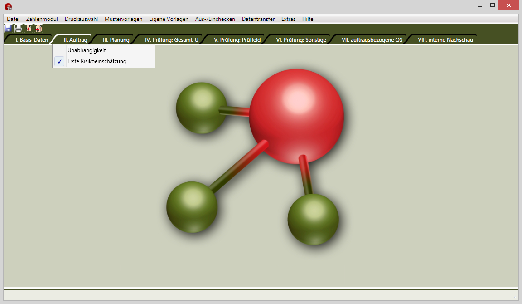
Task: Click the multi-document red arrow icon
Action: pyautogui.click(x=39, y=29)
